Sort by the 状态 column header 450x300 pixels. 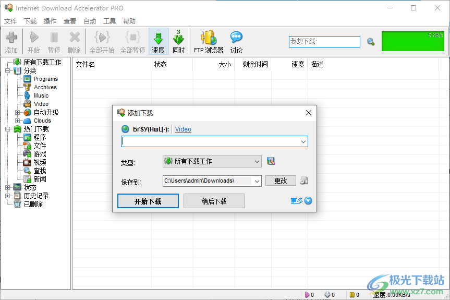click(172, 64)
